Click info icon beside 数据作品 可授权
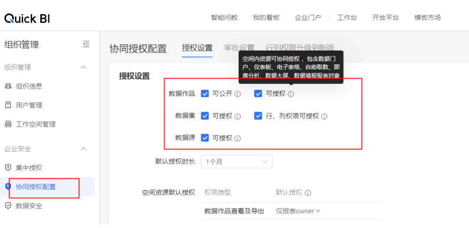Image resolution: width=469 pixels, height=228 pixels. click(291, 94)
